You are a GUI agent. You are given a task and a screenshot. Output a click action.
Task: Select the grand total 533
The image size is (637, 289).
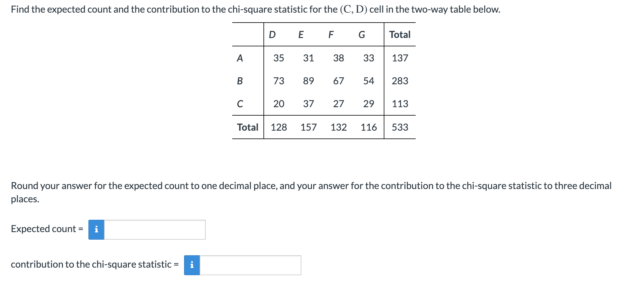401,128
